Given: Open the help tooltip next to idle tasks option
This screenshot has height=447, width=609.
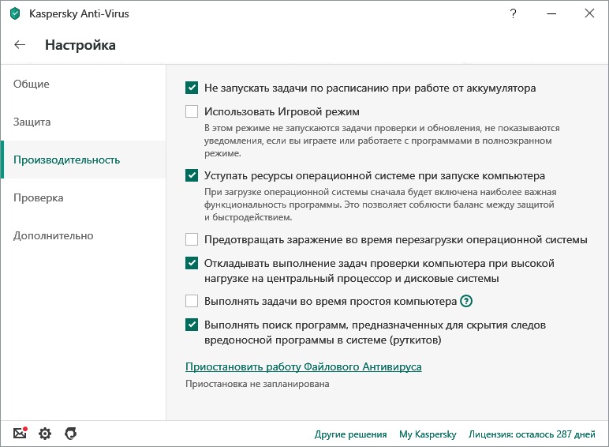Looking at the screenshot, I should [x=466, y=301].
